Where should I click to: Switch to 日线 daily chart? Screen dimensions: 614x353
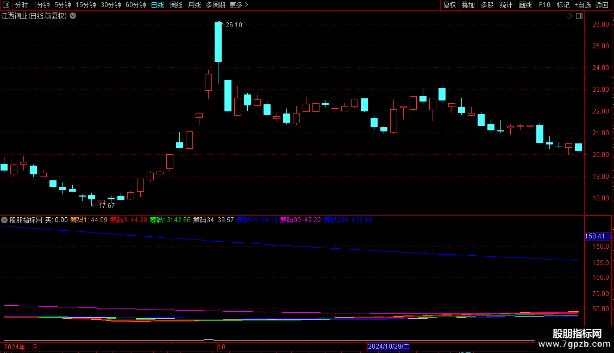pyautogui.click(x=158, y=5)
